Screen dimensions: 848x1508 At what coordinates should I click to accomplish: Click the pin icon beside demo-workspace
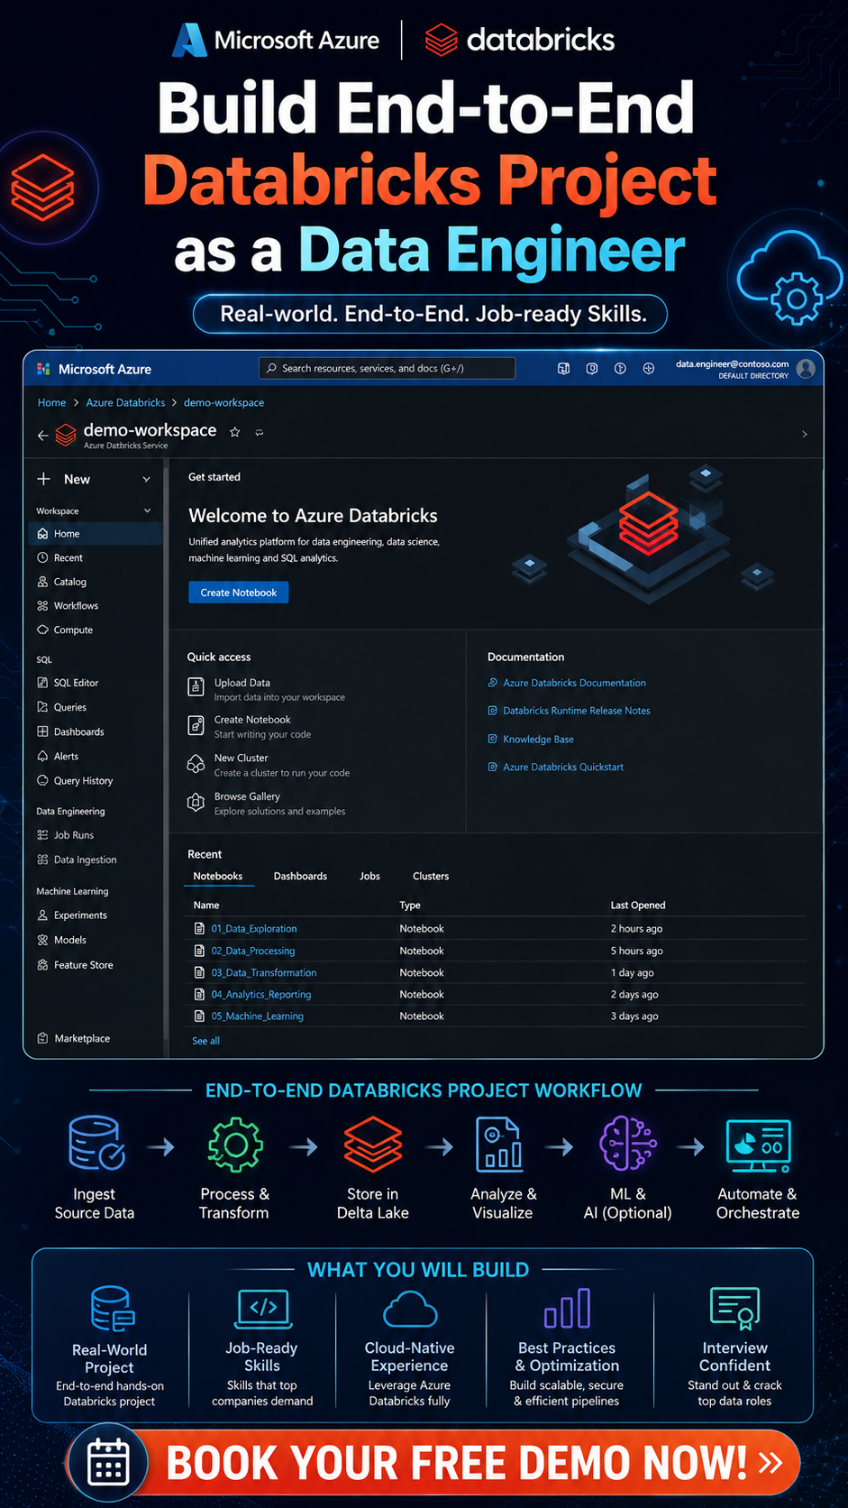pos(260,433)
